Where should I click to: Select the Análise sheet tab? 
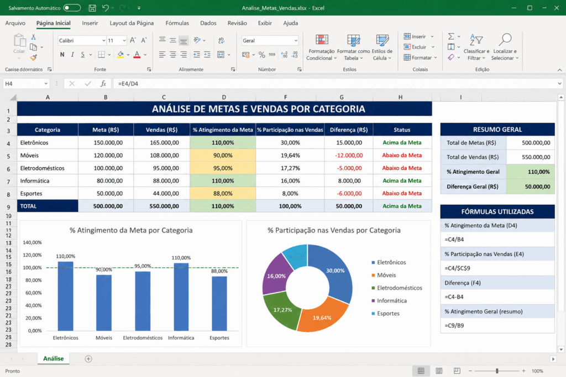click(54, 359)
